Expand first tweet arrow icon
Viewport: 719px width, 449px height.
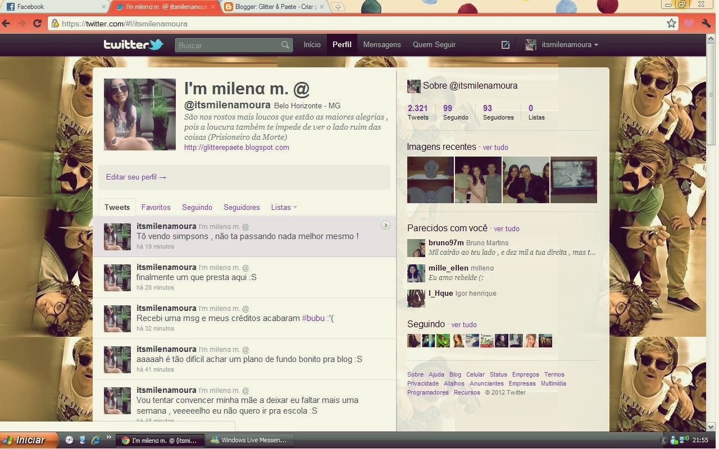(385, 225)
